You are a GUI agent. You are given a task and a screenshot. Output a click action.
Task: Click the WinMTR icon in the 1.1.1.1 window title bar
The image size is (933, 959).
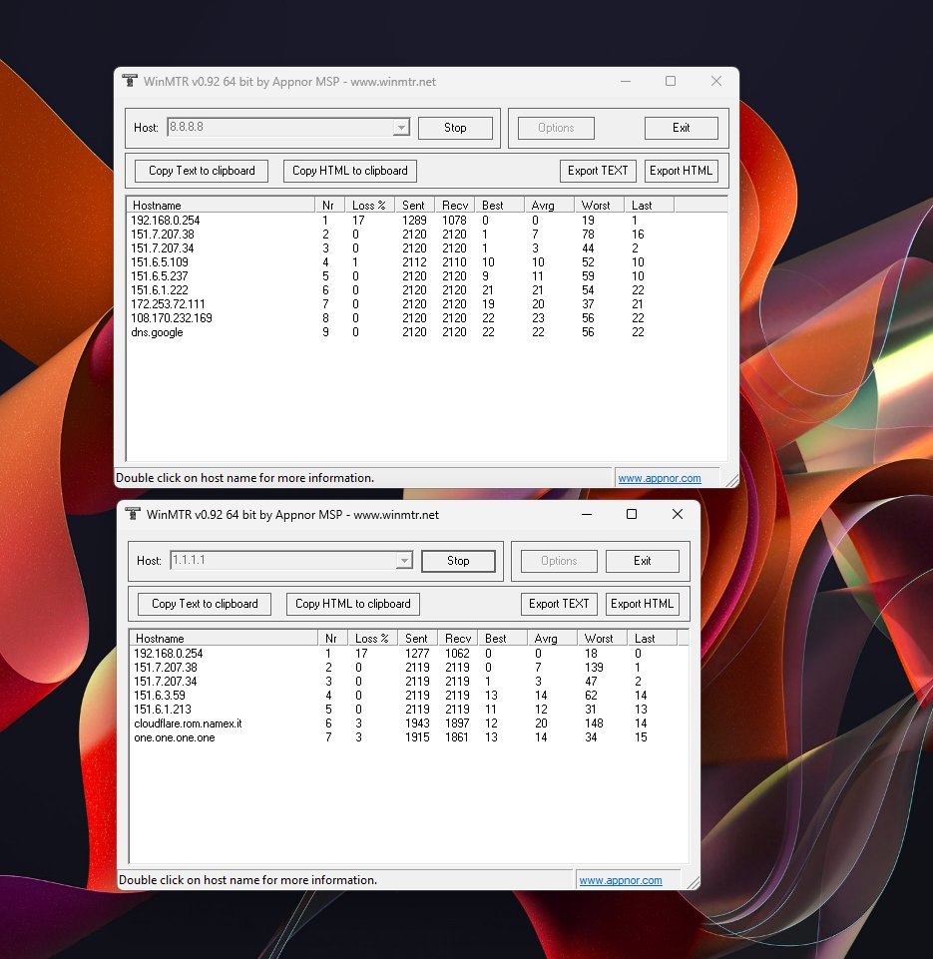click(x=133, y=514)
